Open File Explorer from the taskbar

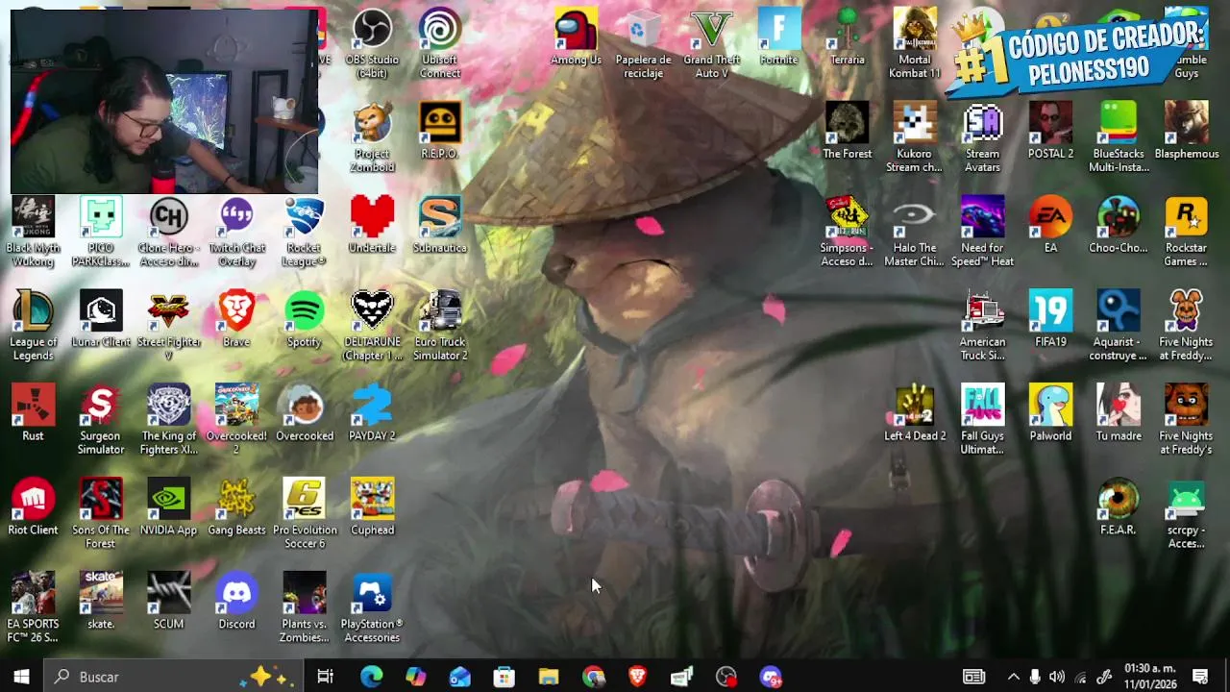(x=548, y=677)
